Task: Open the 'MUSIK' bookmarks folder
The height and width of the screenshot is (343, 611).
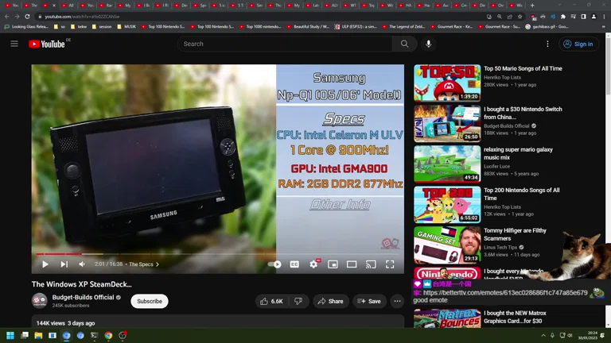Action: click(127, 26)
